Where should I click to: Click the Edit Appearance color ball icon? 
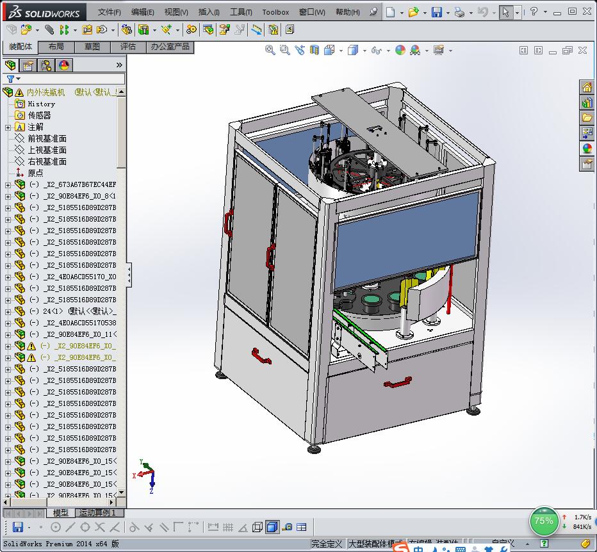pos(400,50)
